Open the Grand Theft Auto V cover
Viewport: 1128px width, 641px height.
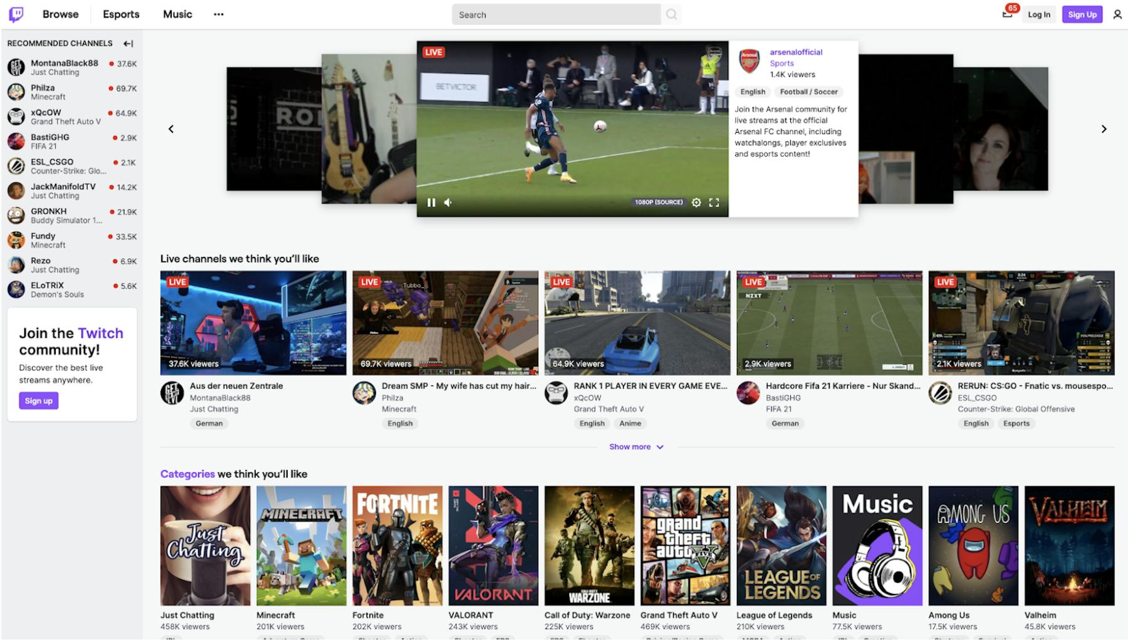point(685,545)
